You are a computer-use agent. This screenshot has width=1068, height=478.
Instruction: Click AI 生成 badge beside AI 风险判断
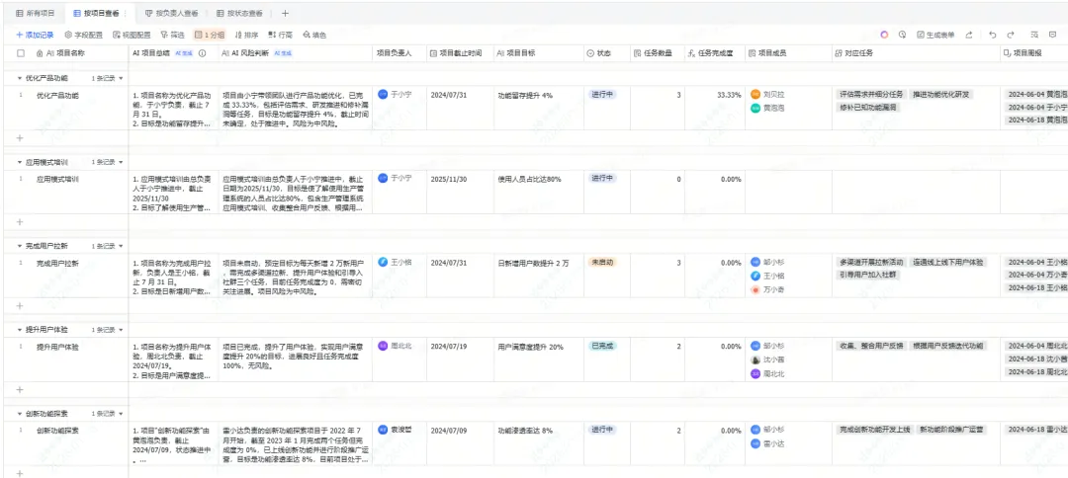[x=283, y=53]
